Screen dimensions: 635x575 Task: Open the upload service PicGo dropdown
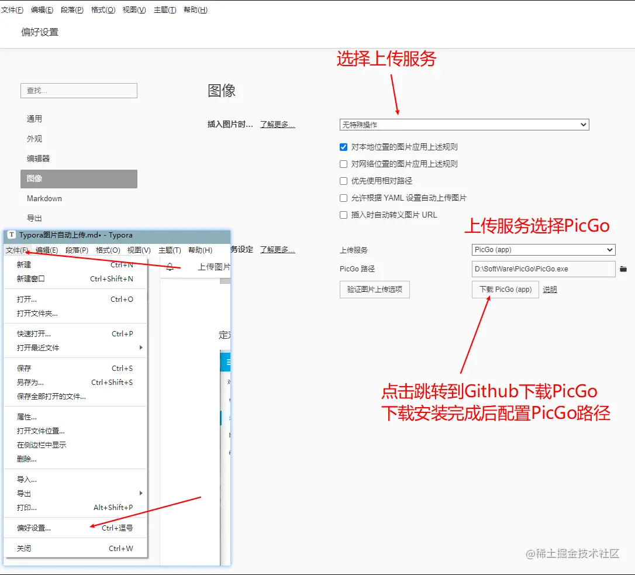[543, 250]
